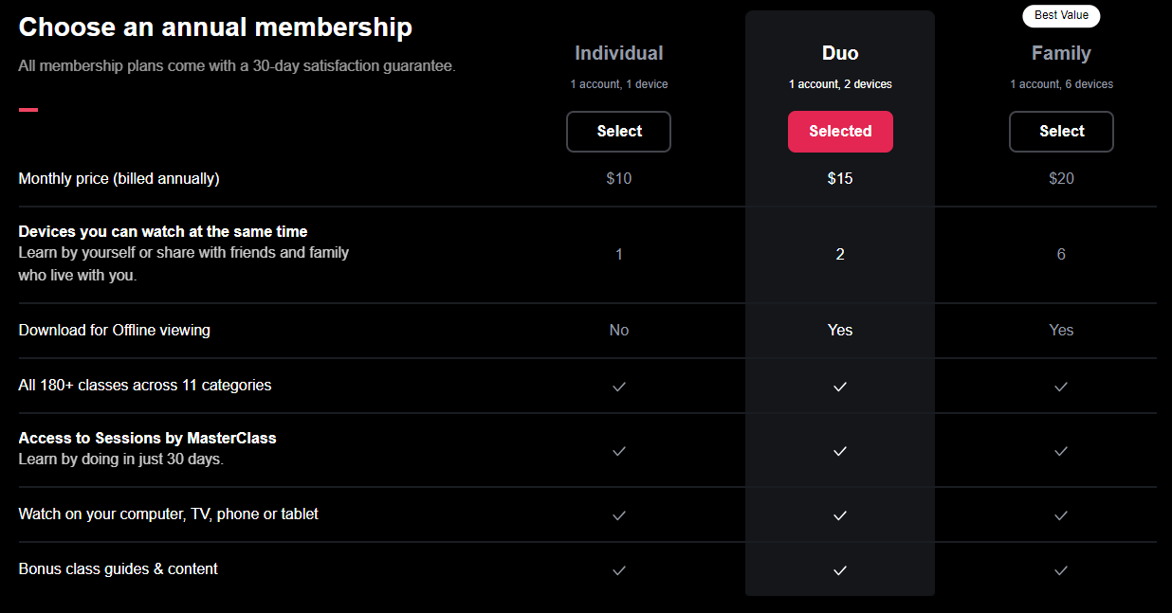Click Duo checkmark for Bonus class guides
This screenshot has height=613, width=1172.
click(x=840, y=570)
